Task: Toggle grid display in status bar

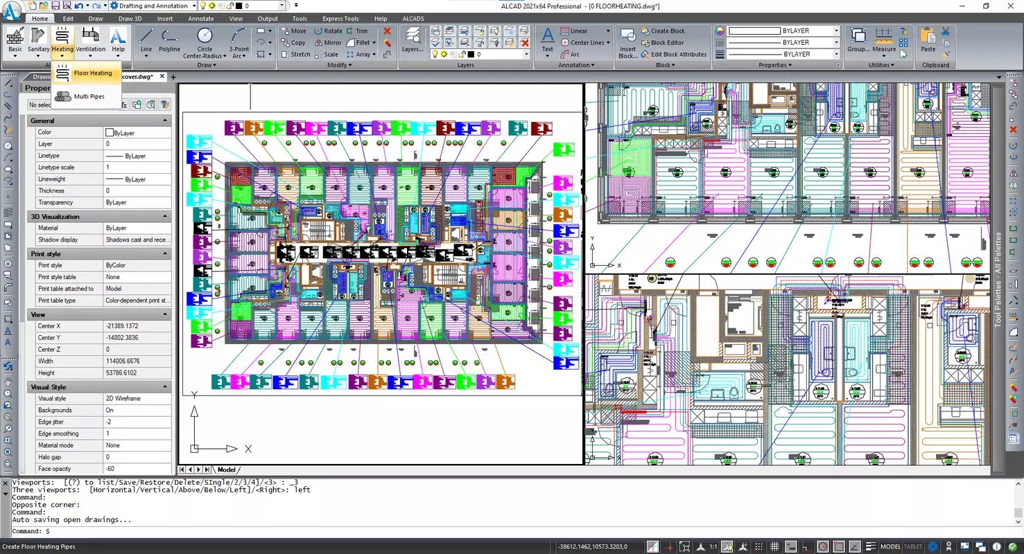Action: (x=774, y=546)
